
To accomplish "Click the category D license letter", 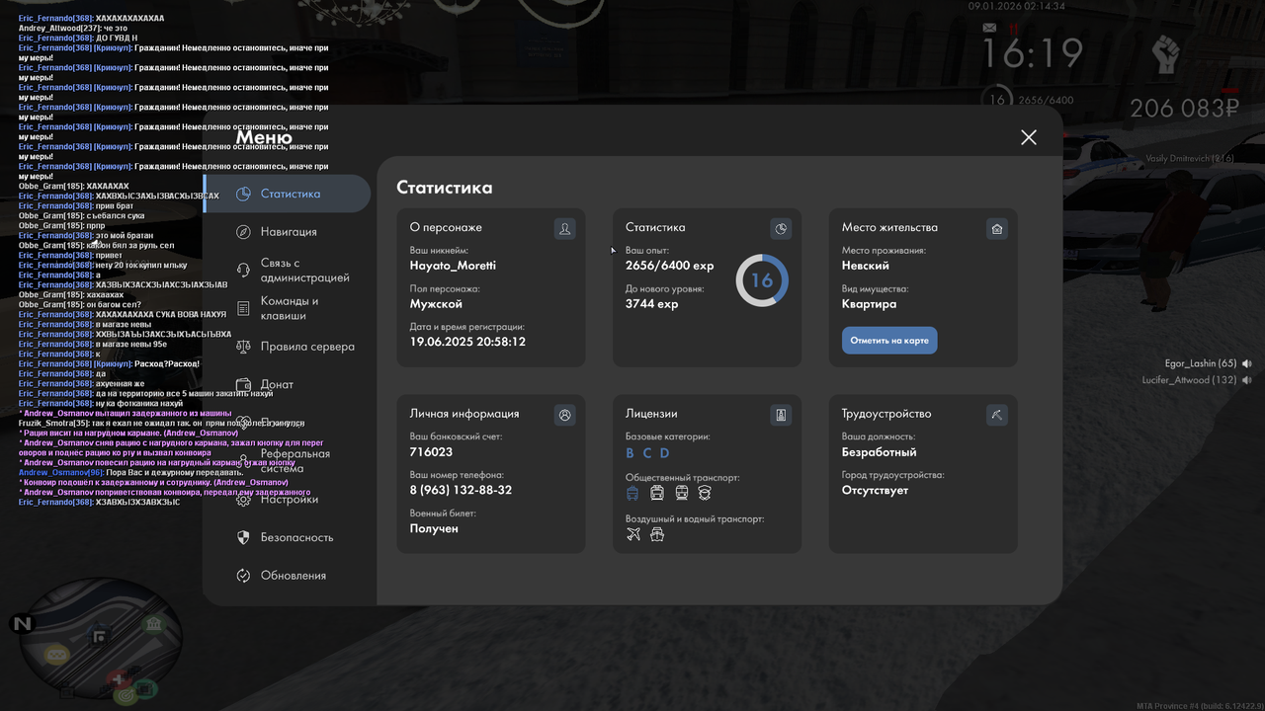I will point(665,453).
